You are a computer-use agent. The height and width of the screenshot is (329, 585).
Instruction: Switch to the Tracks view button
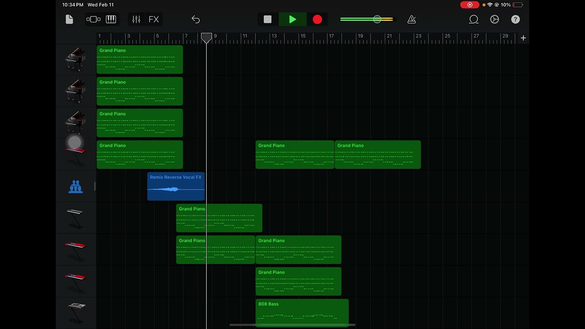[x=93, y=19]
